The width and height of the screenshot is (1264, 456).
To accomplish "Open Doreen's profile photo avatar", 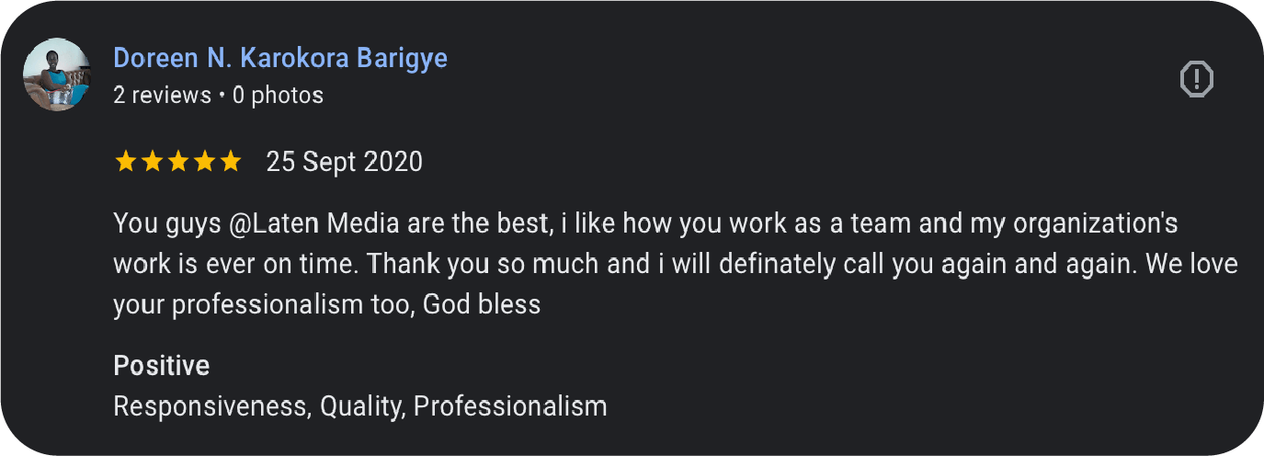I will click(x=57, y=74).
